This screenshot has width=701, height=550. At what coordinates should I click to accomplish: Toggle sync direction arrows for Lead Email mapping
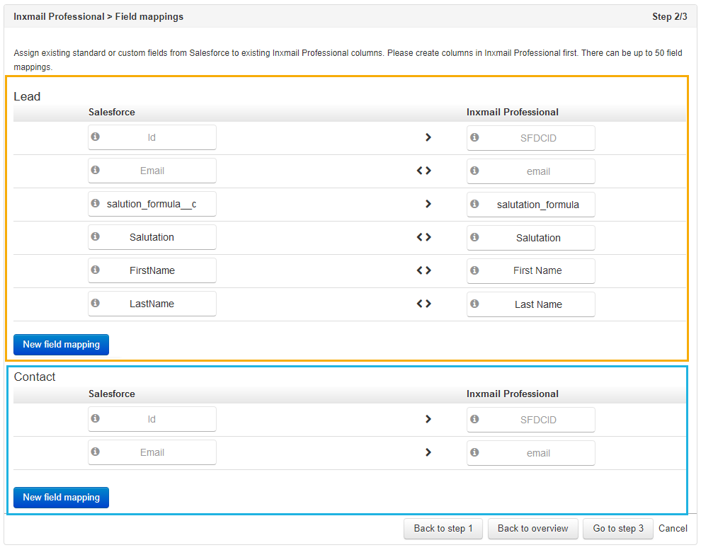tap(424, 171)
